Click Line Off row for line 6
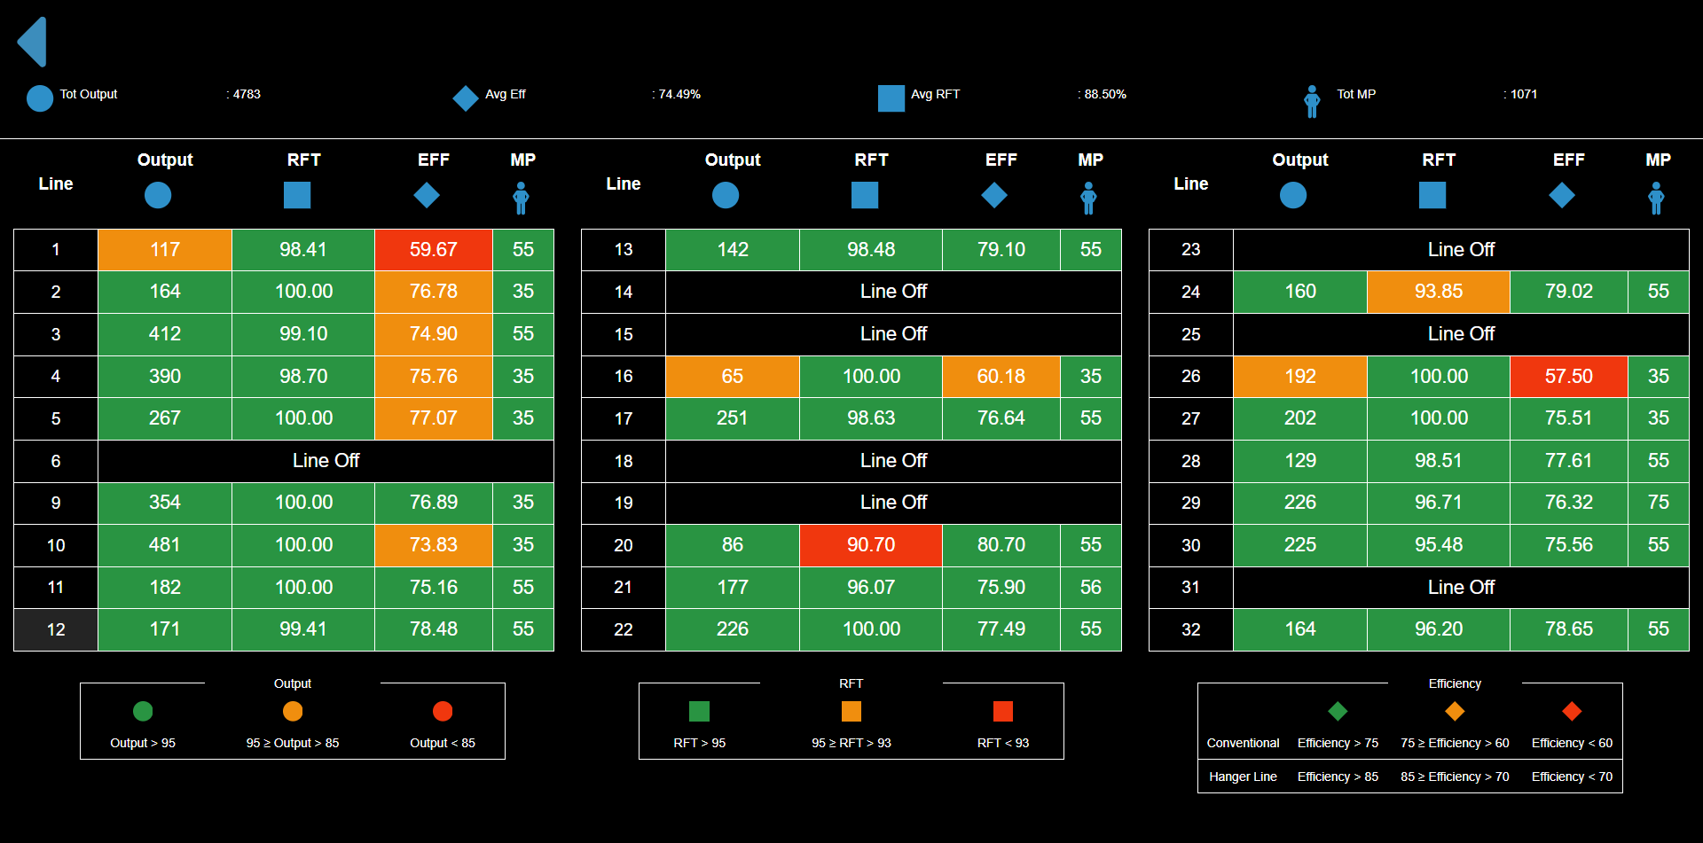Screen dimensions: 1703x843 (326, 461)
